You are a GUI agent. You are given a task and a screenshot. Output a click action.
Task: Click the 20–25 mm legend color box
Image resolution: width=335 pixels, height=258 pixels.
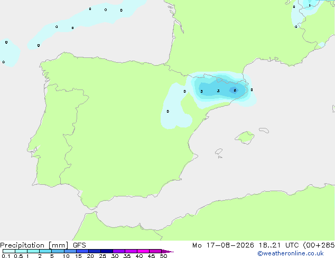point(95,251)
